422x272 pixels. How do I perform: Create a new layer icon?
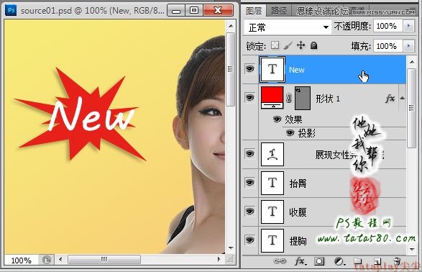(x=377, y=261)
